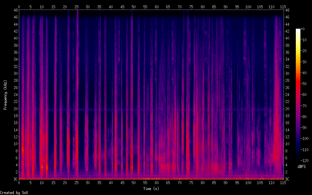Image resolution: width=312 pixels, height=195 pixels.
Task: Click the 115 label on the bottom time axis
Action: (283, 183)
